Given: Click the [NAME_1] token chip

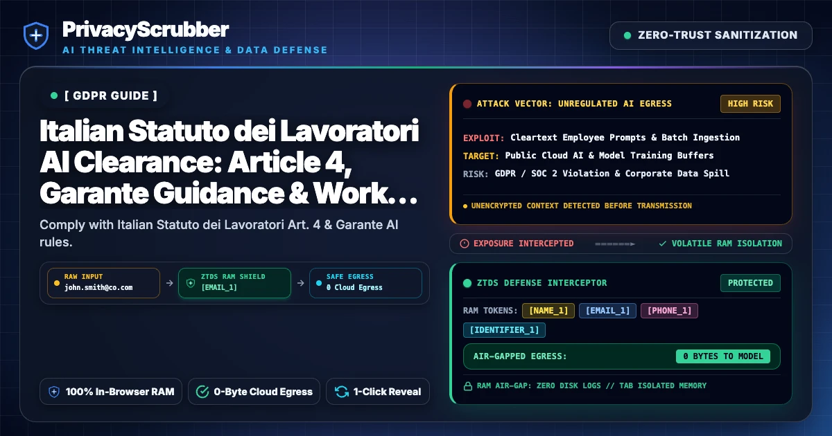Looking at the screenshot, I should point(548,311).
